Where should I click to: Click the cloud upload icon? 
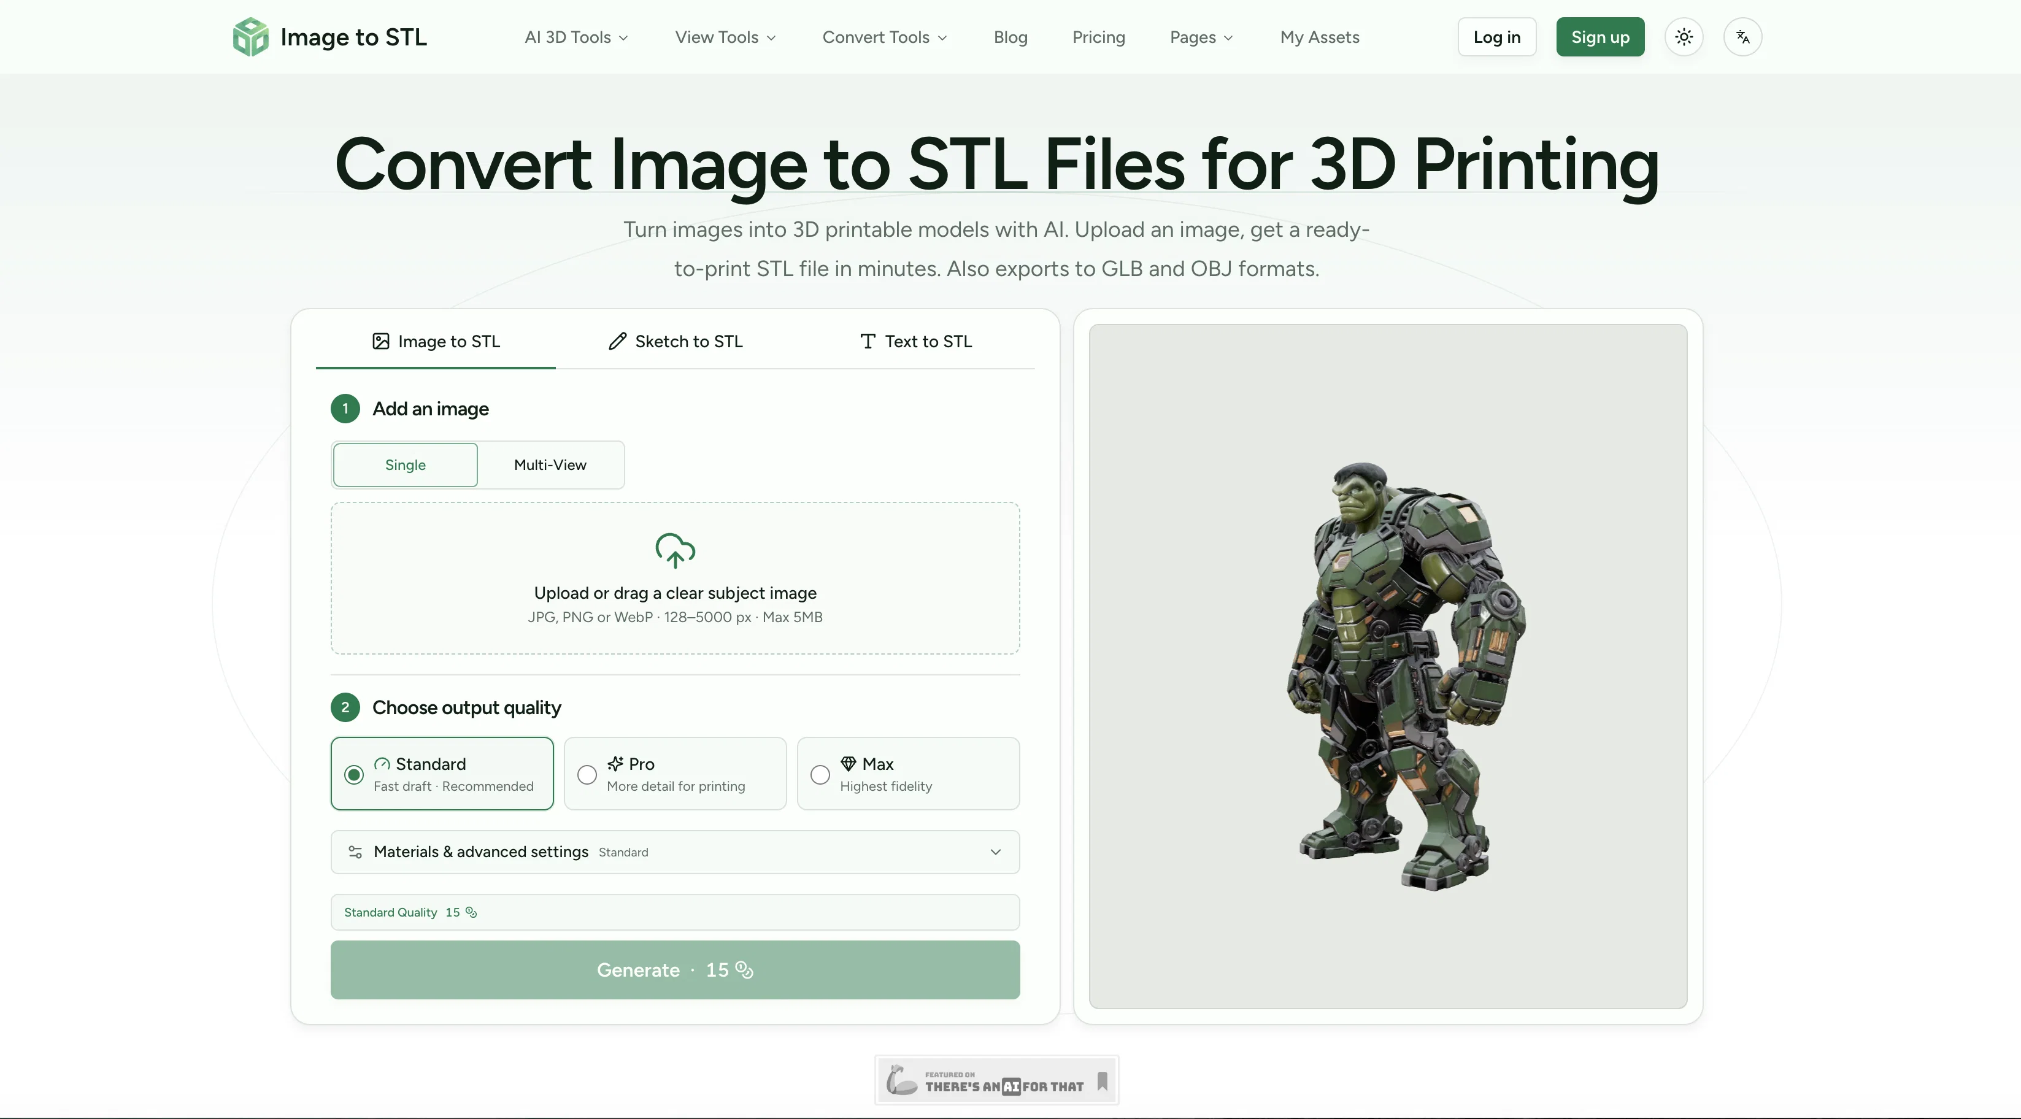675,550
